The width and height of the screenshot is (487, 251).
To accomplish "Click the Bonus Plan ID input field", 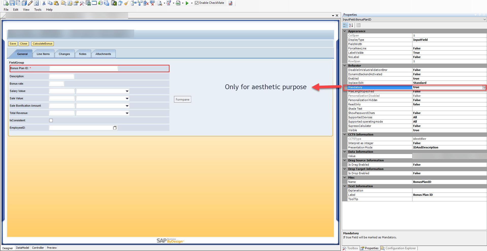I will tap(84, 68).
